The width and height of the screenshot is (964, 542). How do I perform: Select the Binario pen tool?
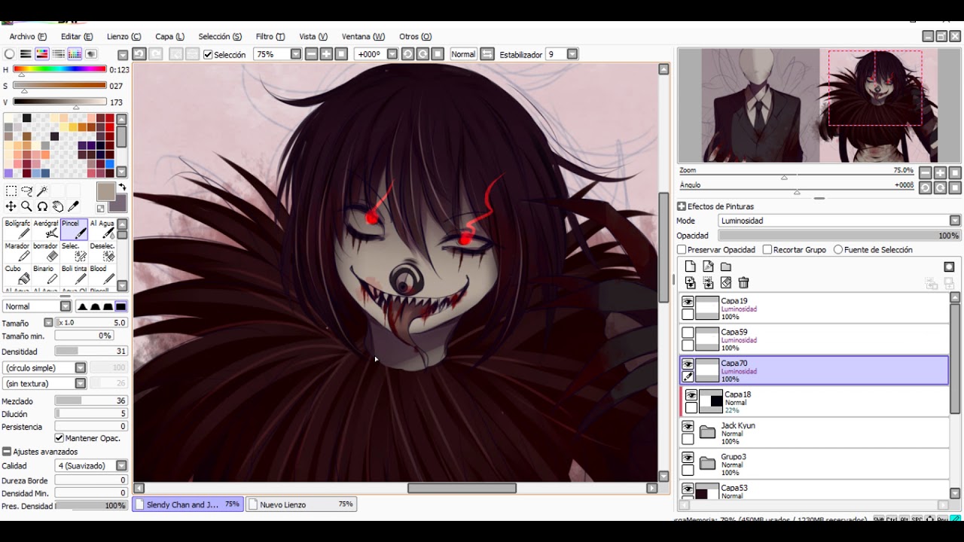46,275
